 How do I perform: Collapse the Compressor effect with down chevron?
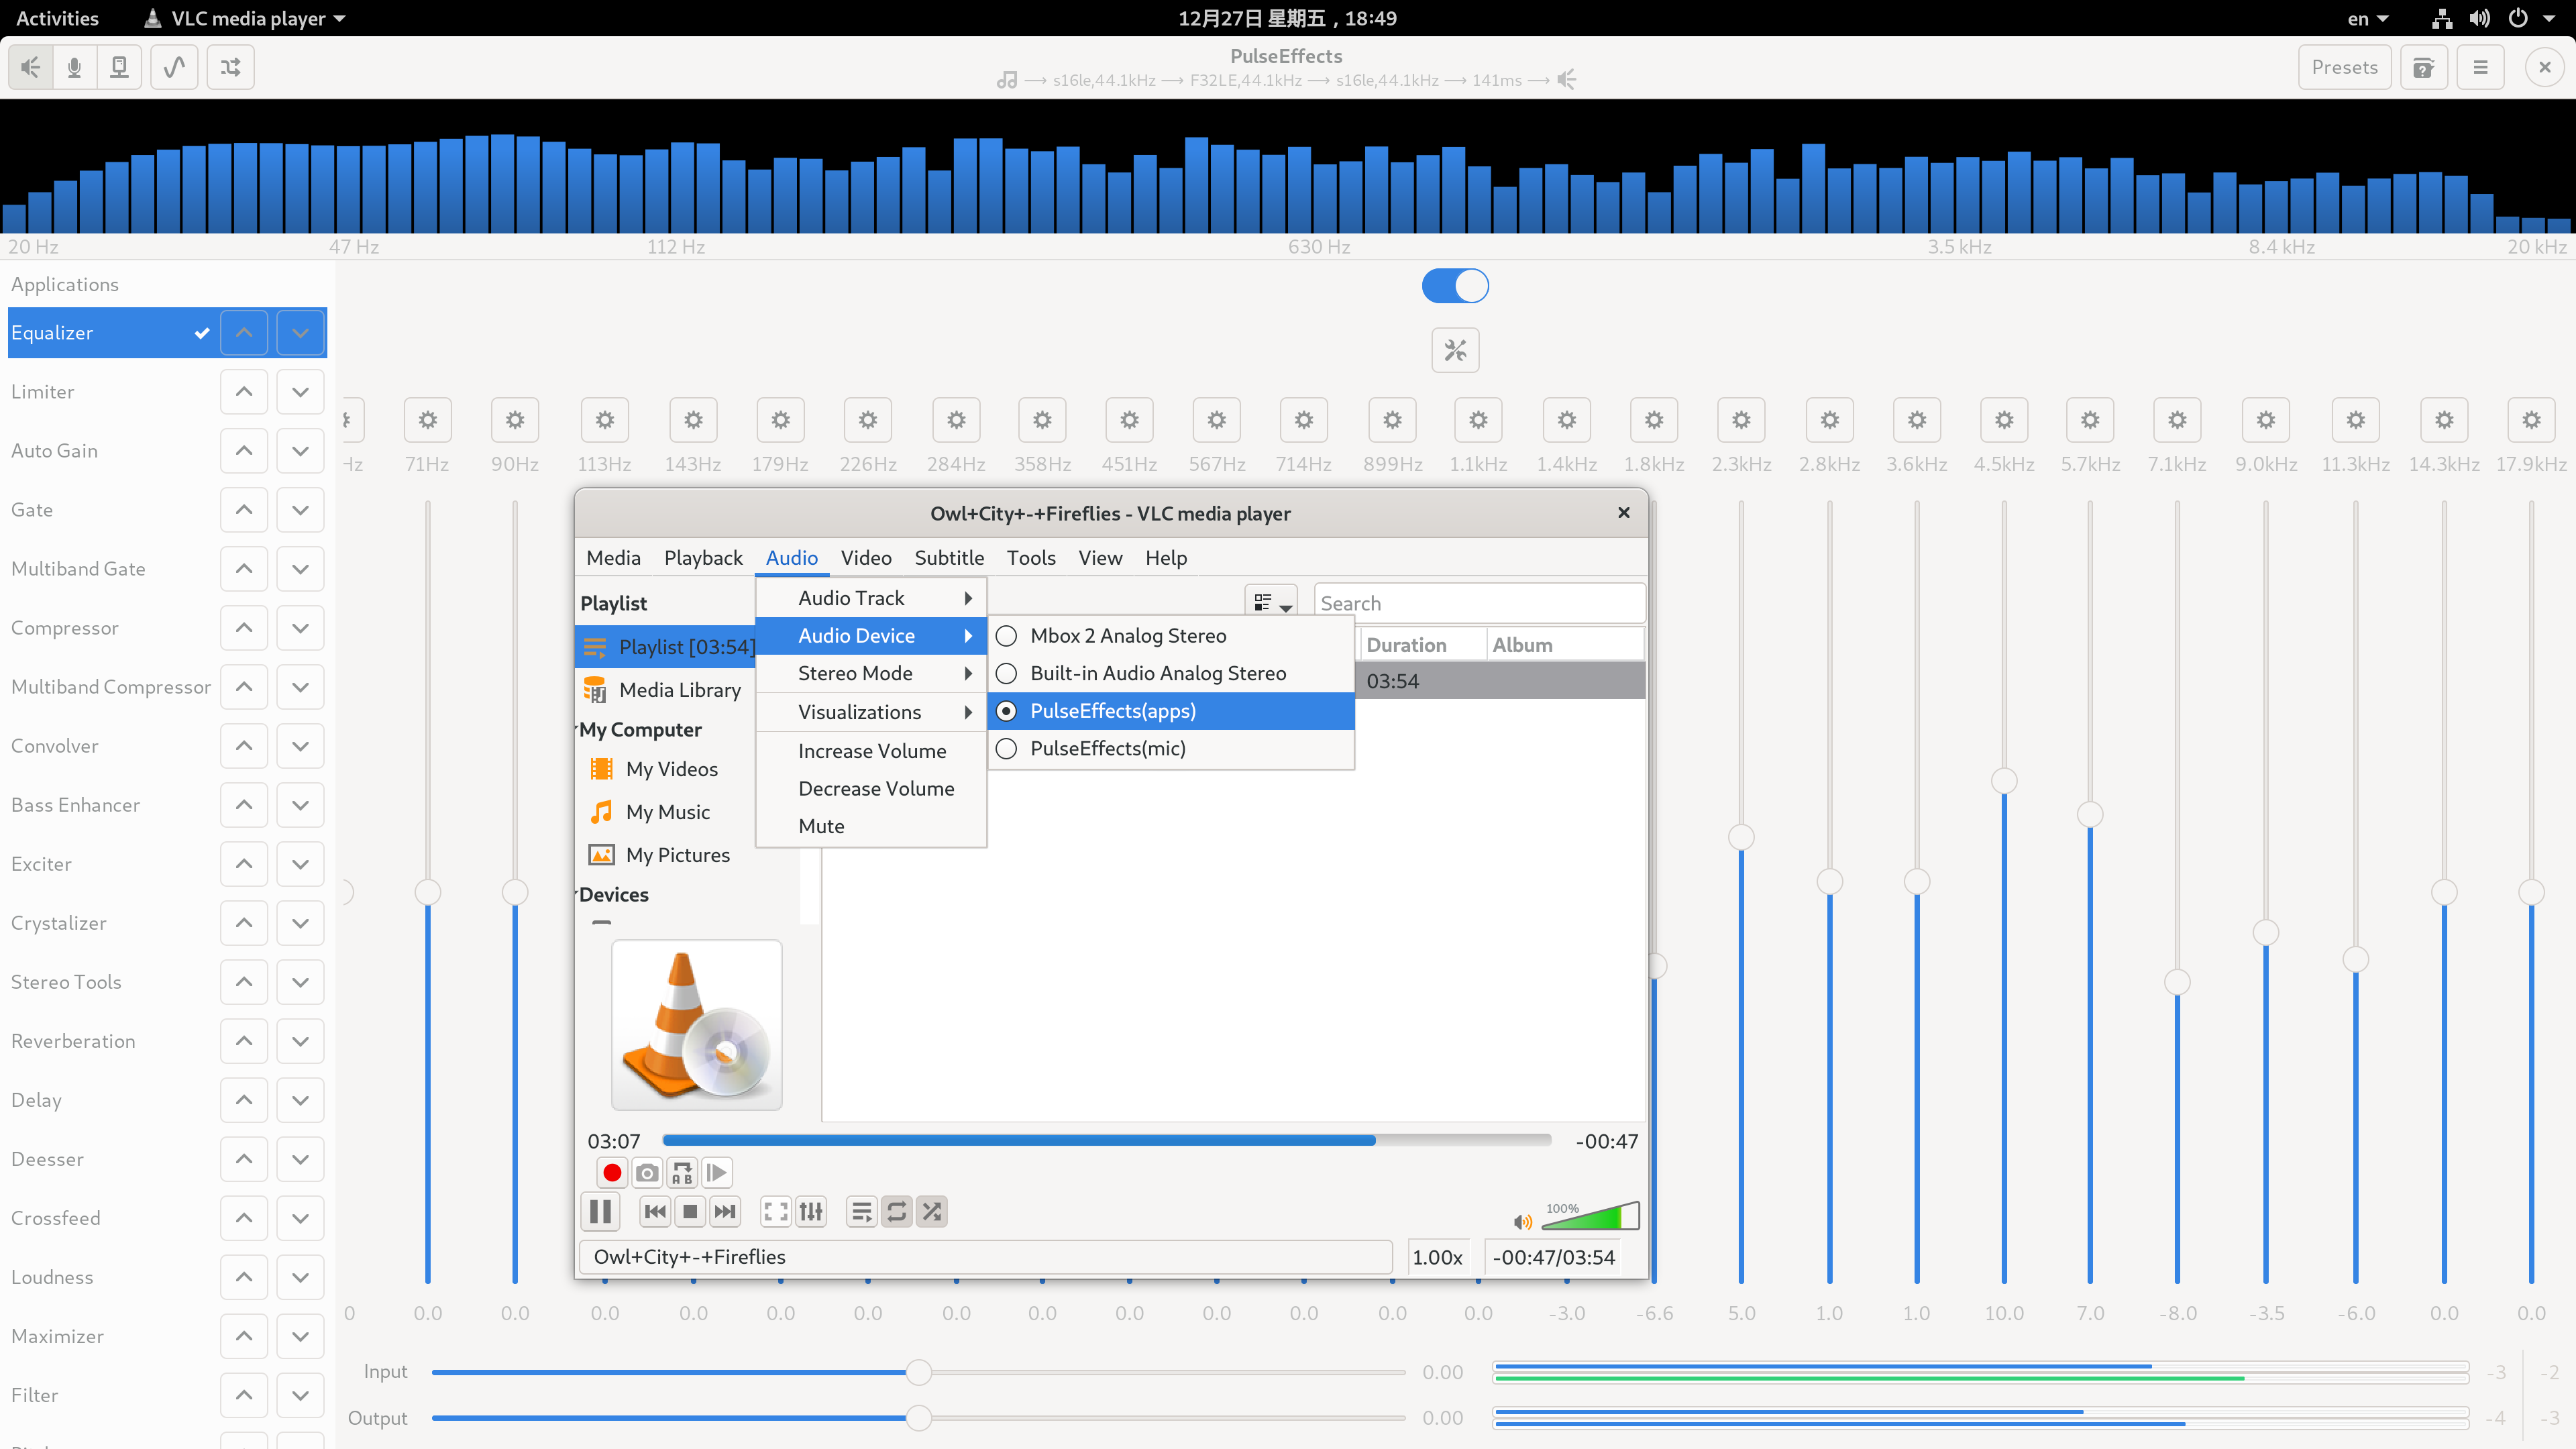[300, 627]
